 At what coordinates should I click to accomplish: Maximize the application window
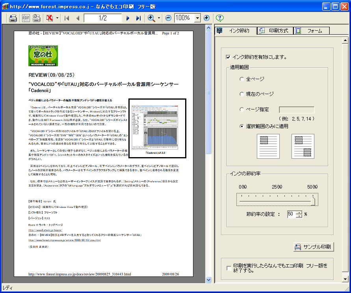pyautogui.click(x=335, y=6)
